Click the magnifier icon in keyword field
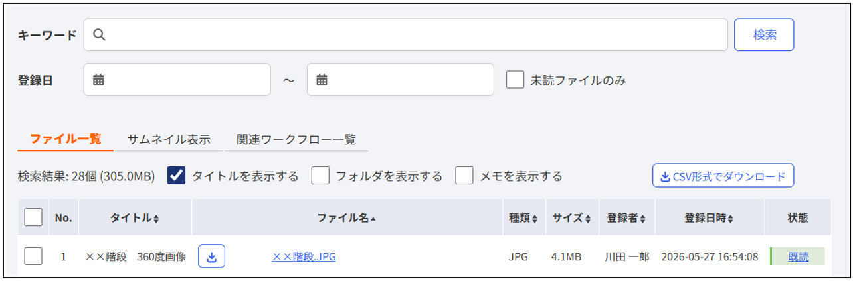Image resolution: width=853 pixels, height=281 pixels. pos(99,35)
